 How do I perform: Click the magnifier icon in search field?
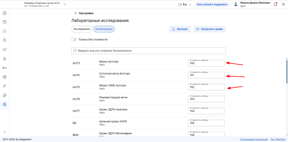click(75, 51)
